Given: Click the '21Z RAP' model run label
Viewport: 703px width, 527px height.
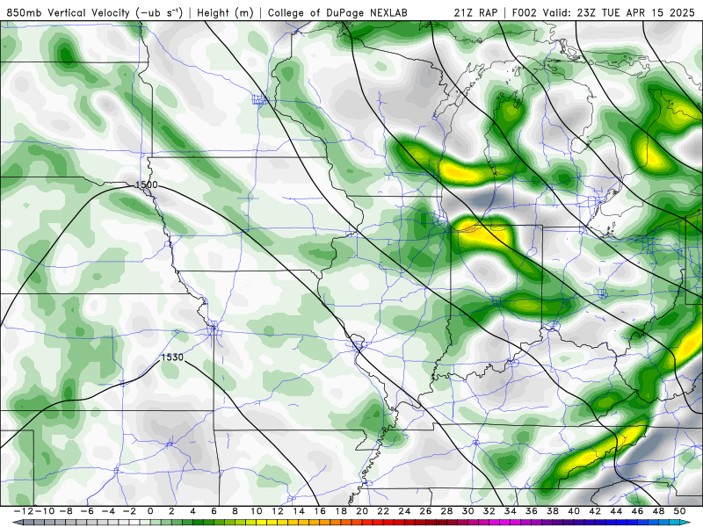Looking at the screenshot, I should [475, 12].
